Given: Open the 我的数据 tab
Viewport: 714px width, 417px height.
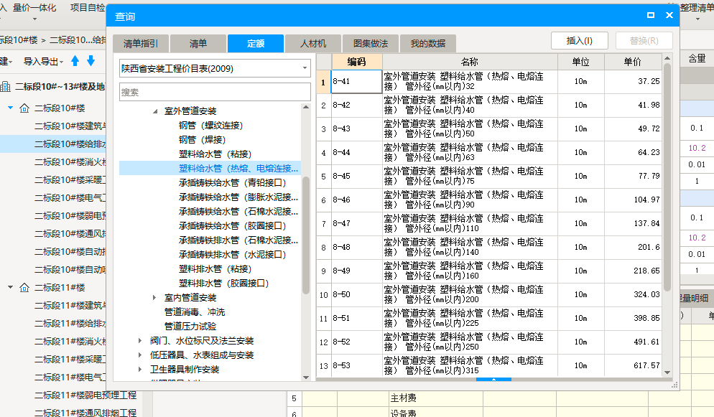Looking at the screenshot, I should pyautogui.click(x=428, y=44).
